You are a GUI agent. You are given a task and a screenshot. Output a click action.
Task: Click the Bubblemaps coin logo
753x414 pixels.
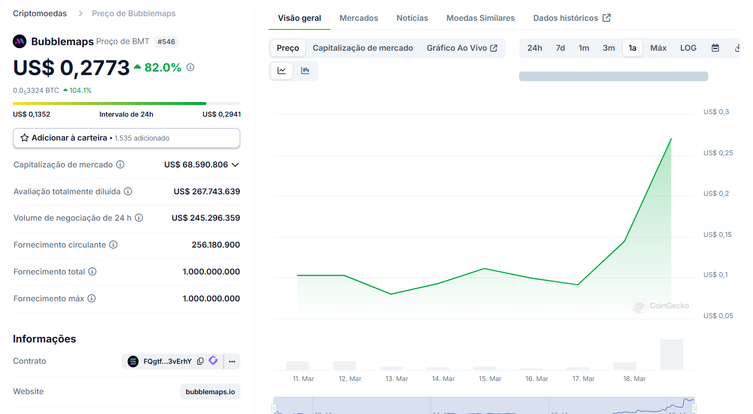coord(19,42)
